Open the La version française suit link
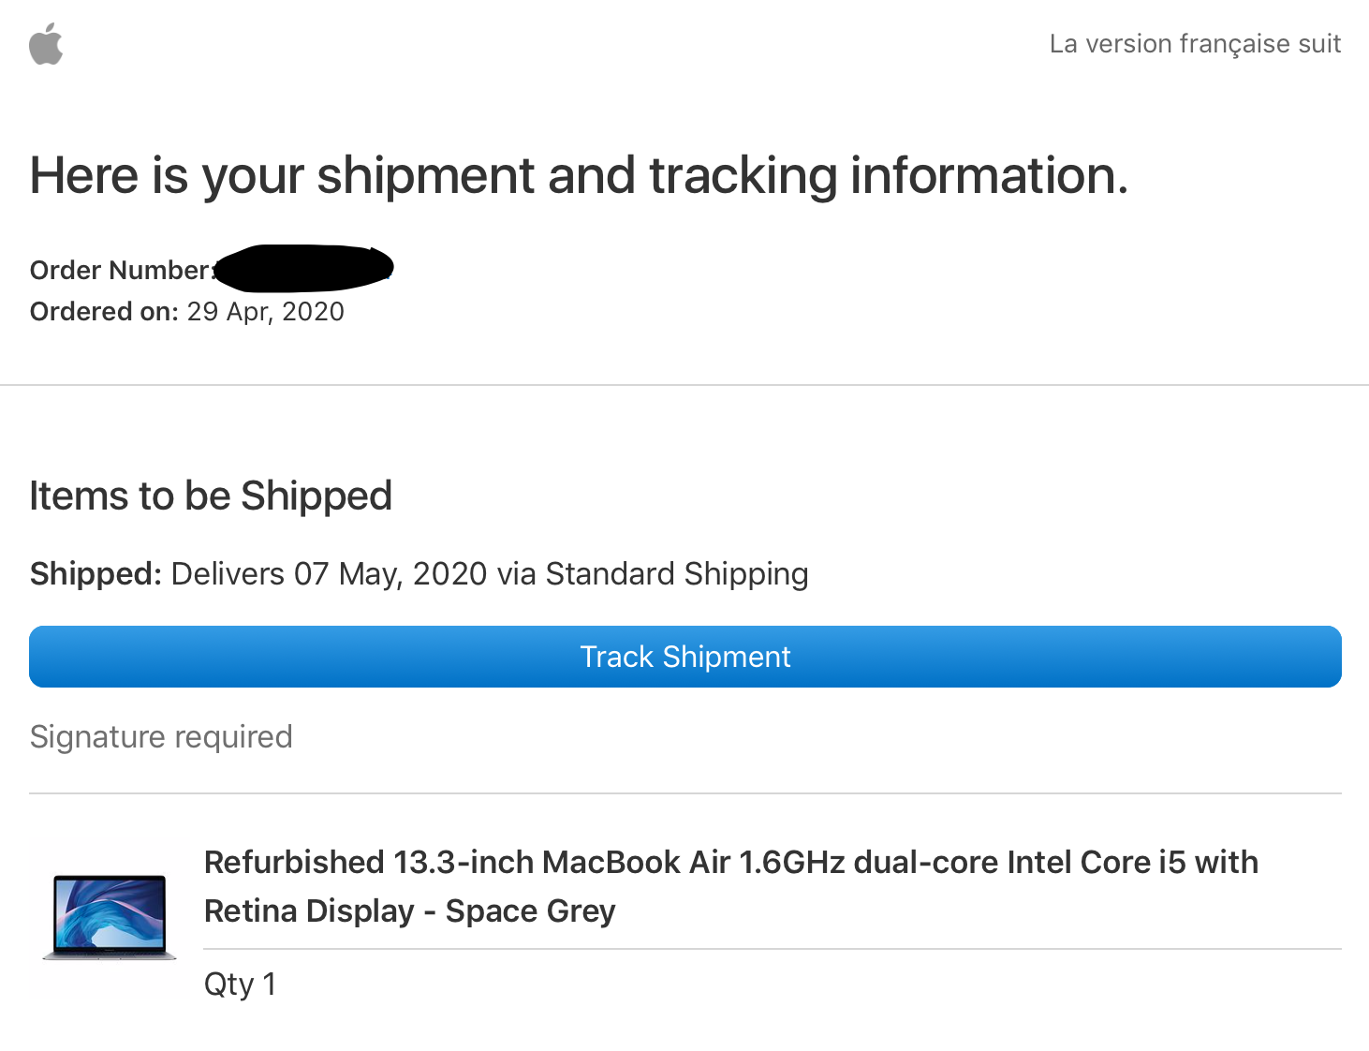Screen dimensions: 1369x1051 [x=1195, y=44]
